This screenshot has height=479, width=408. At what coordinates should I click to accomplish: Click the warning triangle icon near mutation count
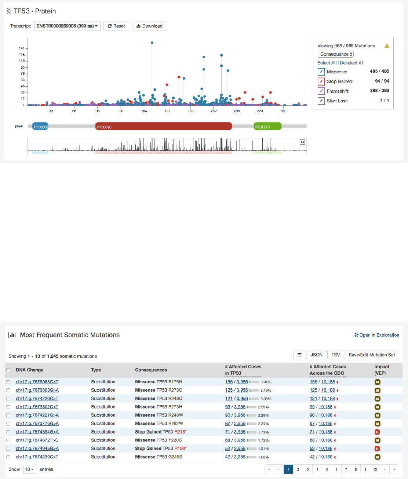pos(387,46)
